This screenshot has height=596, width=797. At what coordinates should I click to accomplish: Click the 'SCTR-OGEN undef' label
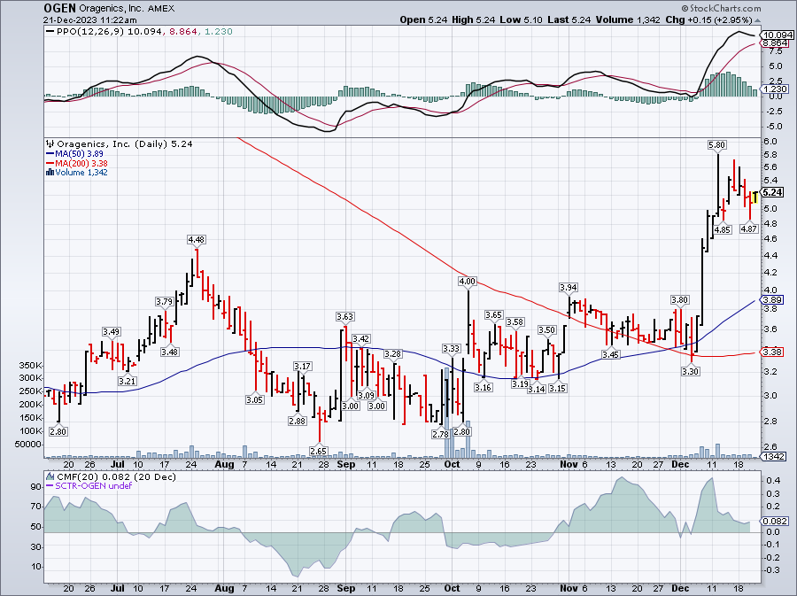[93, 485]
